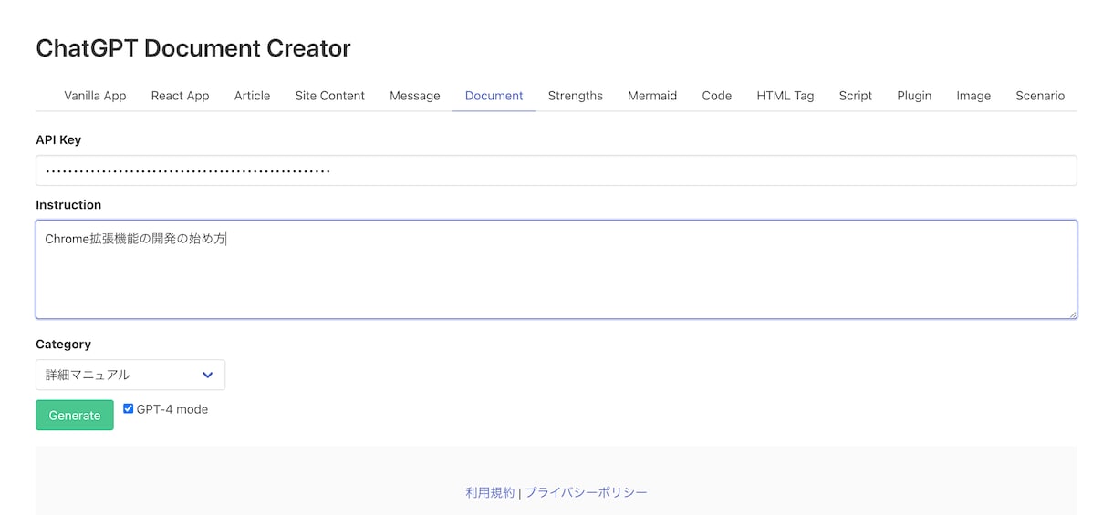The width and height of the screenshot is (1113, 515).
Task: Select the Article tab
Action: coord(252,96)
